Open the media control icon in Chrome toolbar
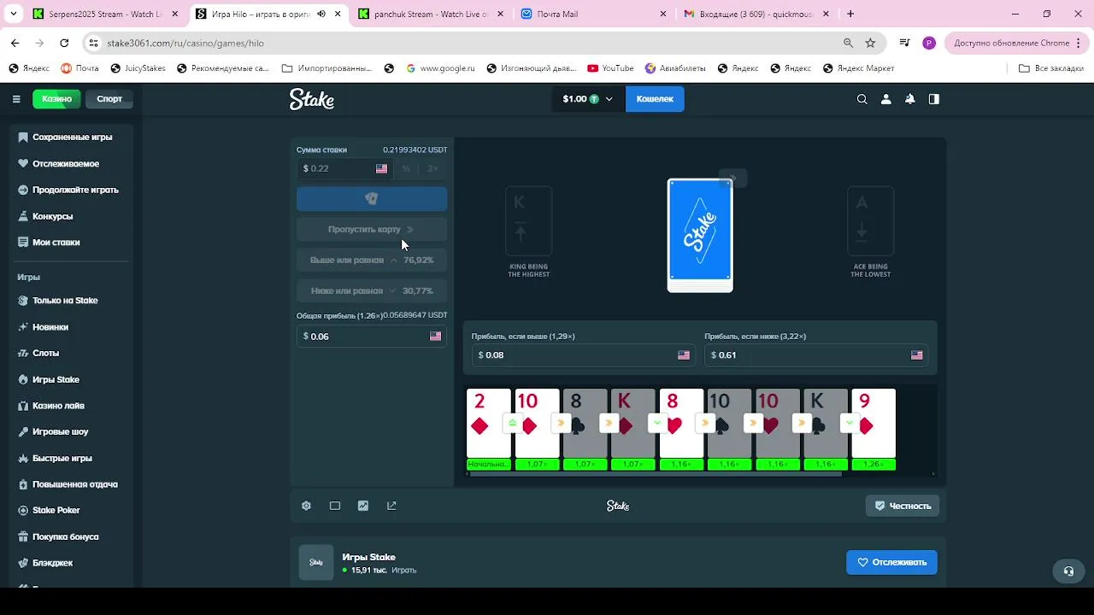 (x=904, y=43)
